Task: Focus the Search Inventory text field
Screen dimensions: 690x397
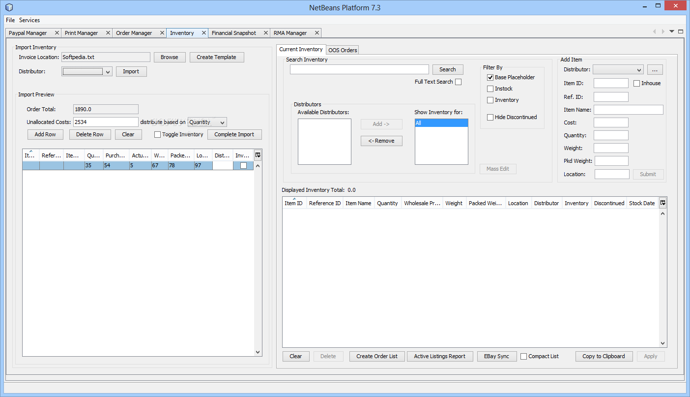Action: pyautogui.click(x=359, y=69)
